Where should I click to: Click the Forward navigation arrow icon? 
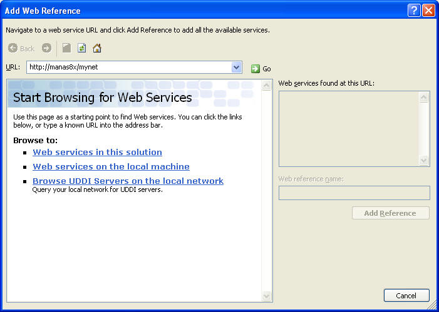[46, 48]
